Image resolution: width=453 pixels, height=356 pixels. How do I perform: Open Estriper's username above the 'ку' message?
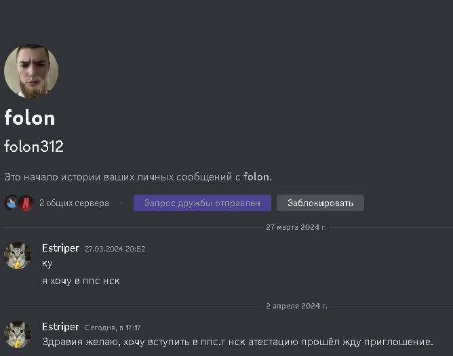pos(60,248)
